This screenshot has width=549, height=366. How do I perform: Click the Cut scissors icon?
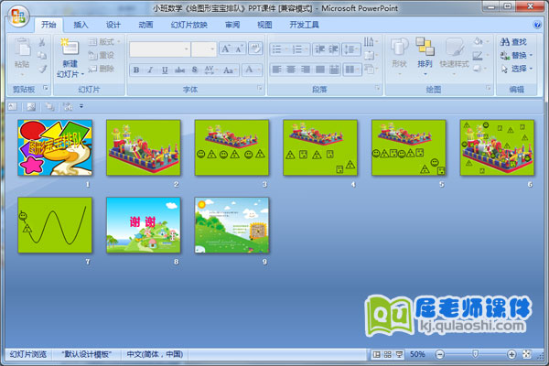click(42, 42)
